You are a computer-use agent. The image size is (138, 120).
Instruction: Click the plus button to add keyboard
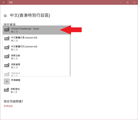(7, 81)
